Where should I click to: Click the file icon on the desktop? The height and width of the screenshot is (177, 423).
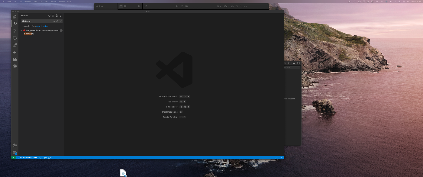[x=123, y=173]
